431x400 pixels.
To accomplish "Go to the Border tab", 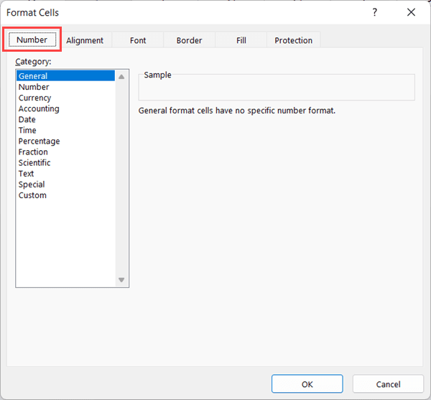I will click(x=189, y=41).
